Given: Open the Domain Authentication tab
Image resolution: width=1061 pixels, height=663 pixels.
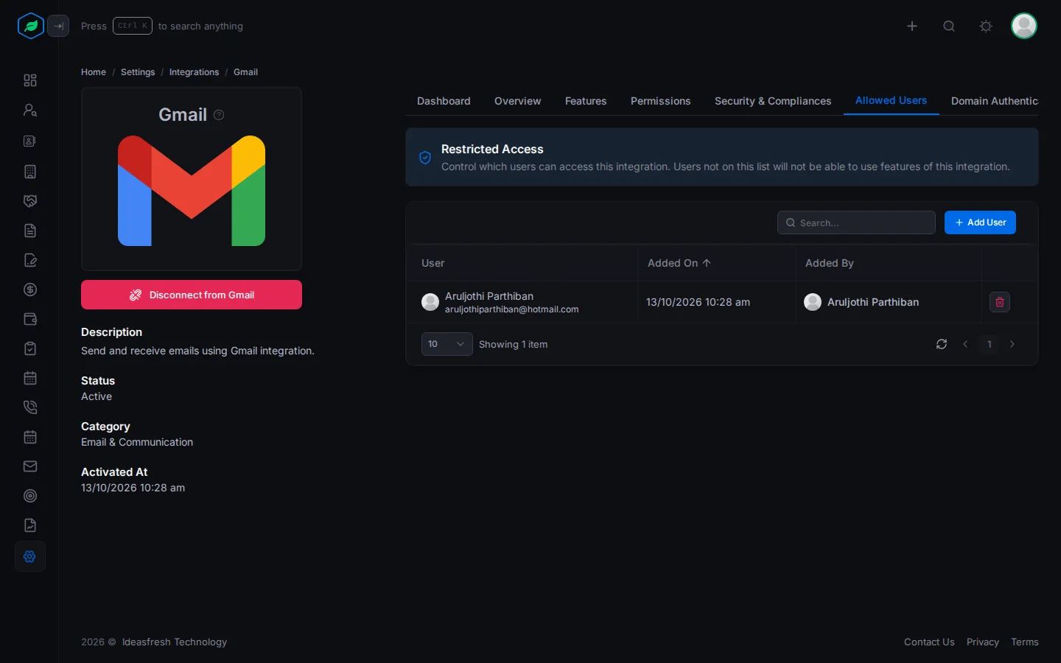Looking at the screenshot, I should [x=995, y=101].
